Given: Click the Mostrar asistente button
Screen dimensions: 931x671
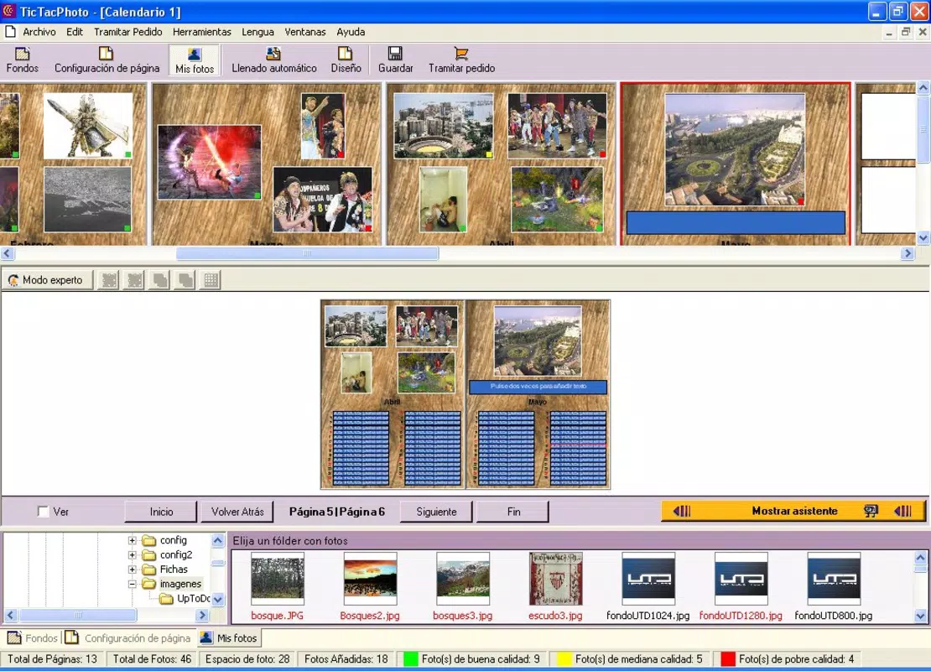Looking at the screenshot, I should pyautogui.click(x=793, y=511).
